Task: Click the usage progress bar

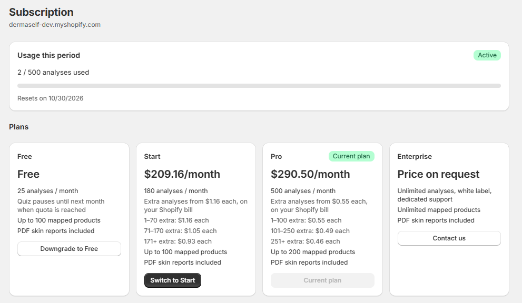Action: (259, 86)
